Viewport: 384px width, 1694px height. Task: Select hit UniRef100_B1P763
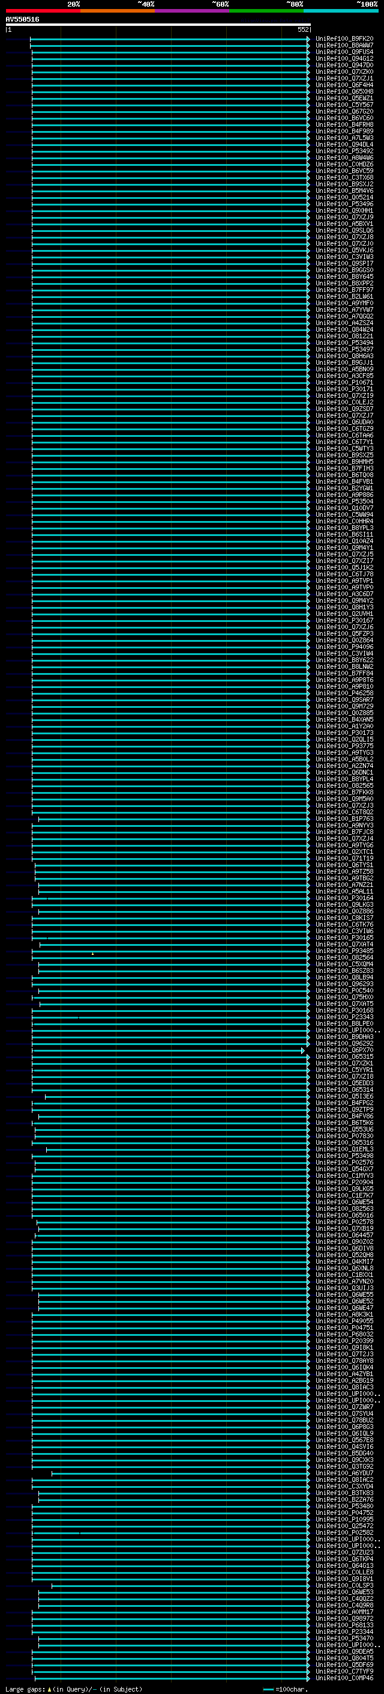pos(344,818)
